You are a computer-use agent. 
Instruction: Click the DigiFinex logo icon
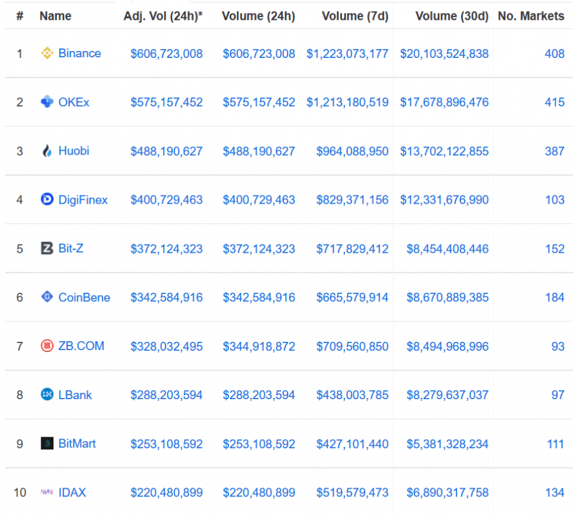46,199
